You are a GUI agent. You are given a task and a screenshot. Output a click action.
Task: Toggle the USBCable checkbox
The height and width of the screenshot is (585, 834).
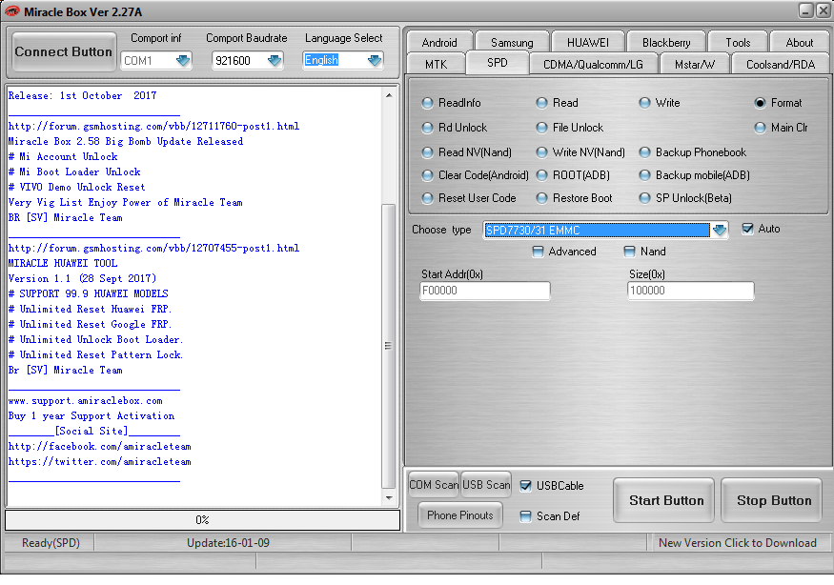click(525, 486)
